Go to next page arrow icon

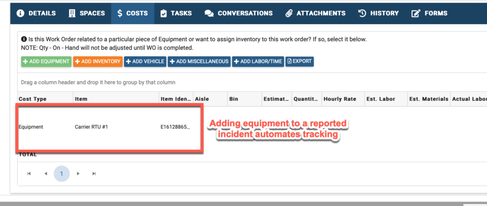point(78,174)
